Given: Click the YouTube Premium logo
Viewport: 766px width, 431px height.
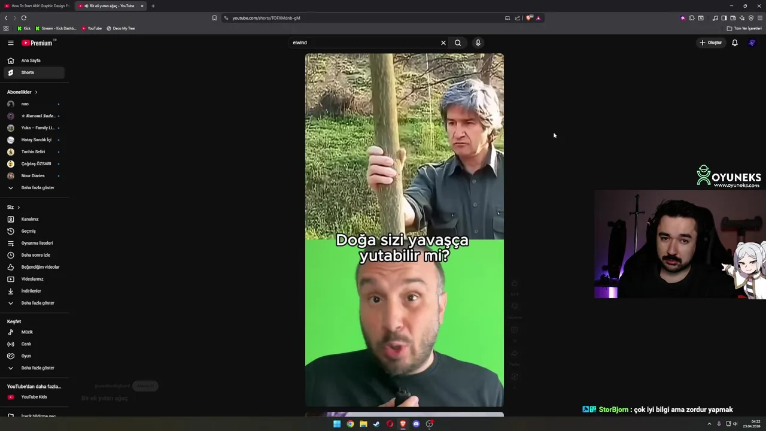Looking at the screenshot, I should tap(38, 43).
